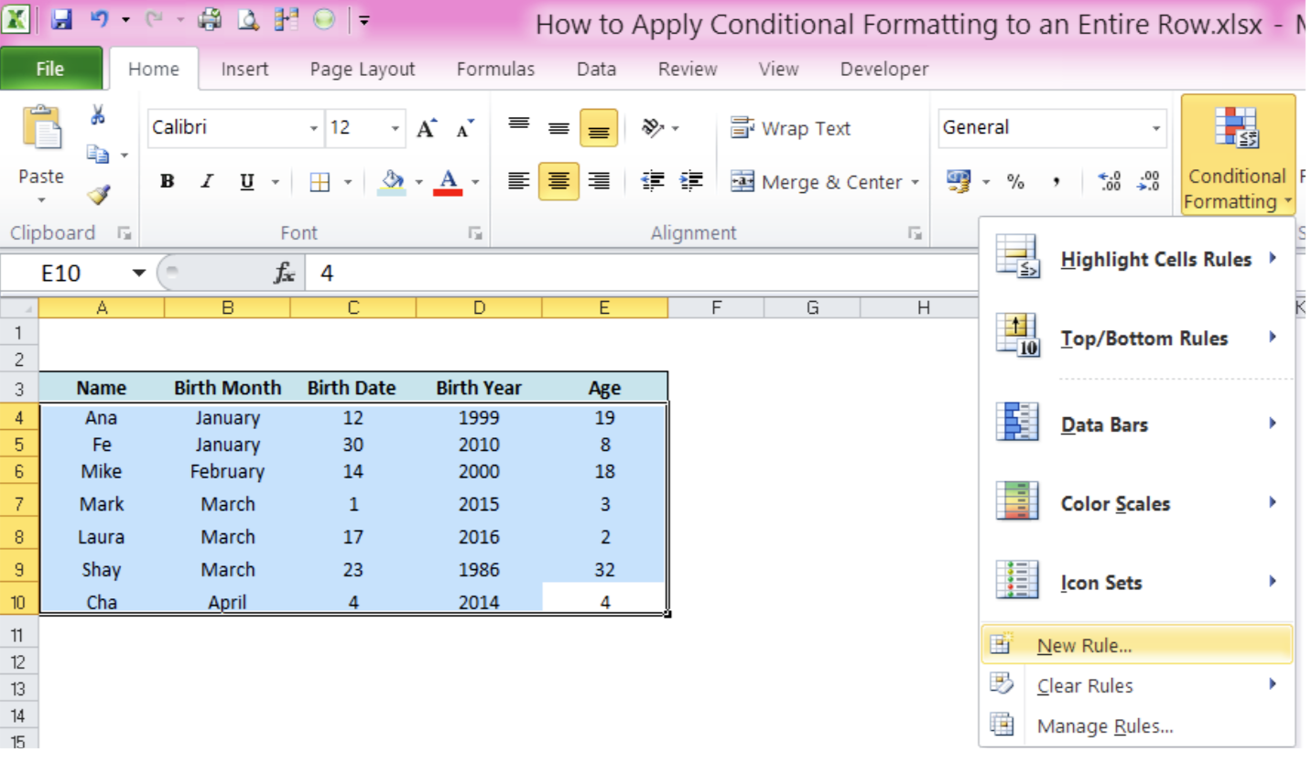
Task: Select New Rule from the menu
Action: 1086,645
